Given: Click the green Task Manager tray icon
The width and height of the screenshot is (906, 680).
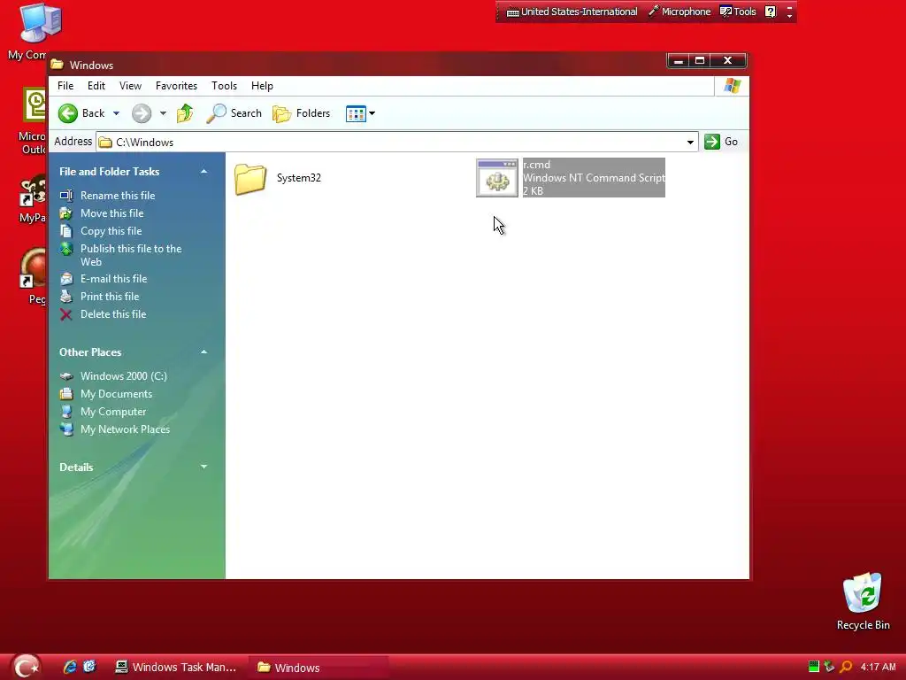Looking at the screenshot, I should pos(814,667).
